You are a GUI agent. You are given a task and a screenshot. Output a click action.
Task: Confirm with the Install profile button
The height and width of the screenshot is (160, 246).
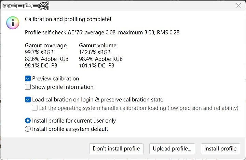220,148
